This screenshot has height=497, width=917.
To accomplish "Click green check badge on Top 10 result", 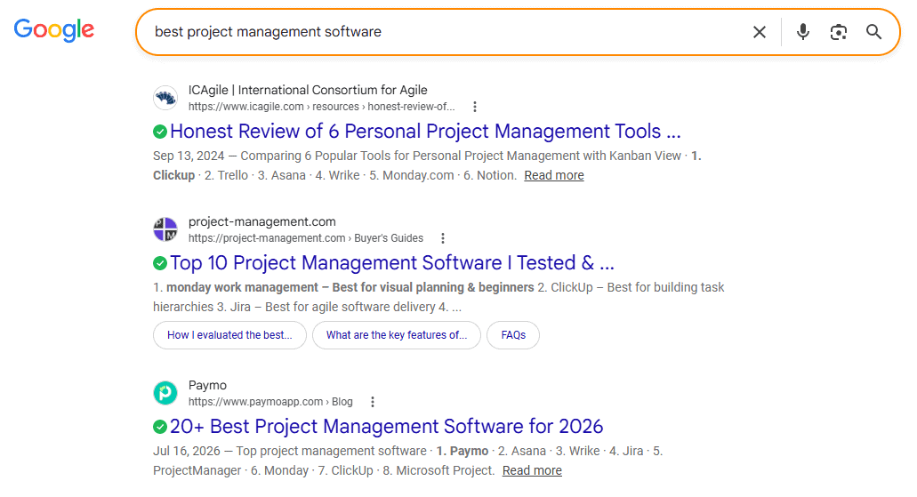I will pyautogui.click(x=160, y=263).
